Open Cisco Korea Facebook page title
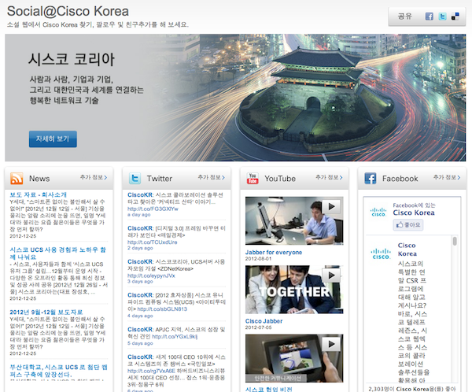 pyautogui.click(x=414, y=213)
